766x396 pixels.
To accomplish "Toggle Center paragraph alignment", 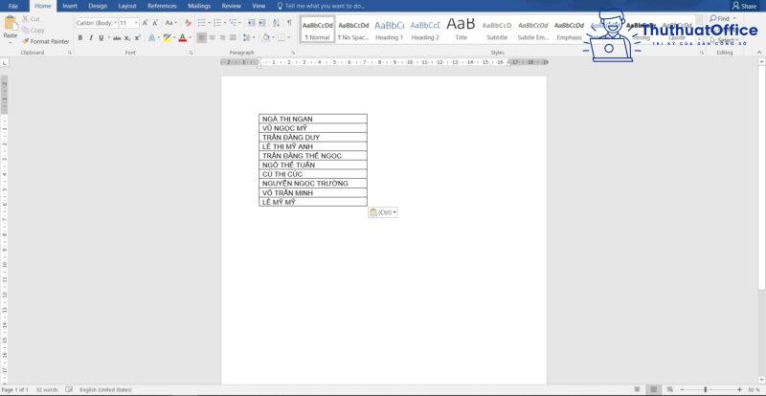I will [212, 37].
